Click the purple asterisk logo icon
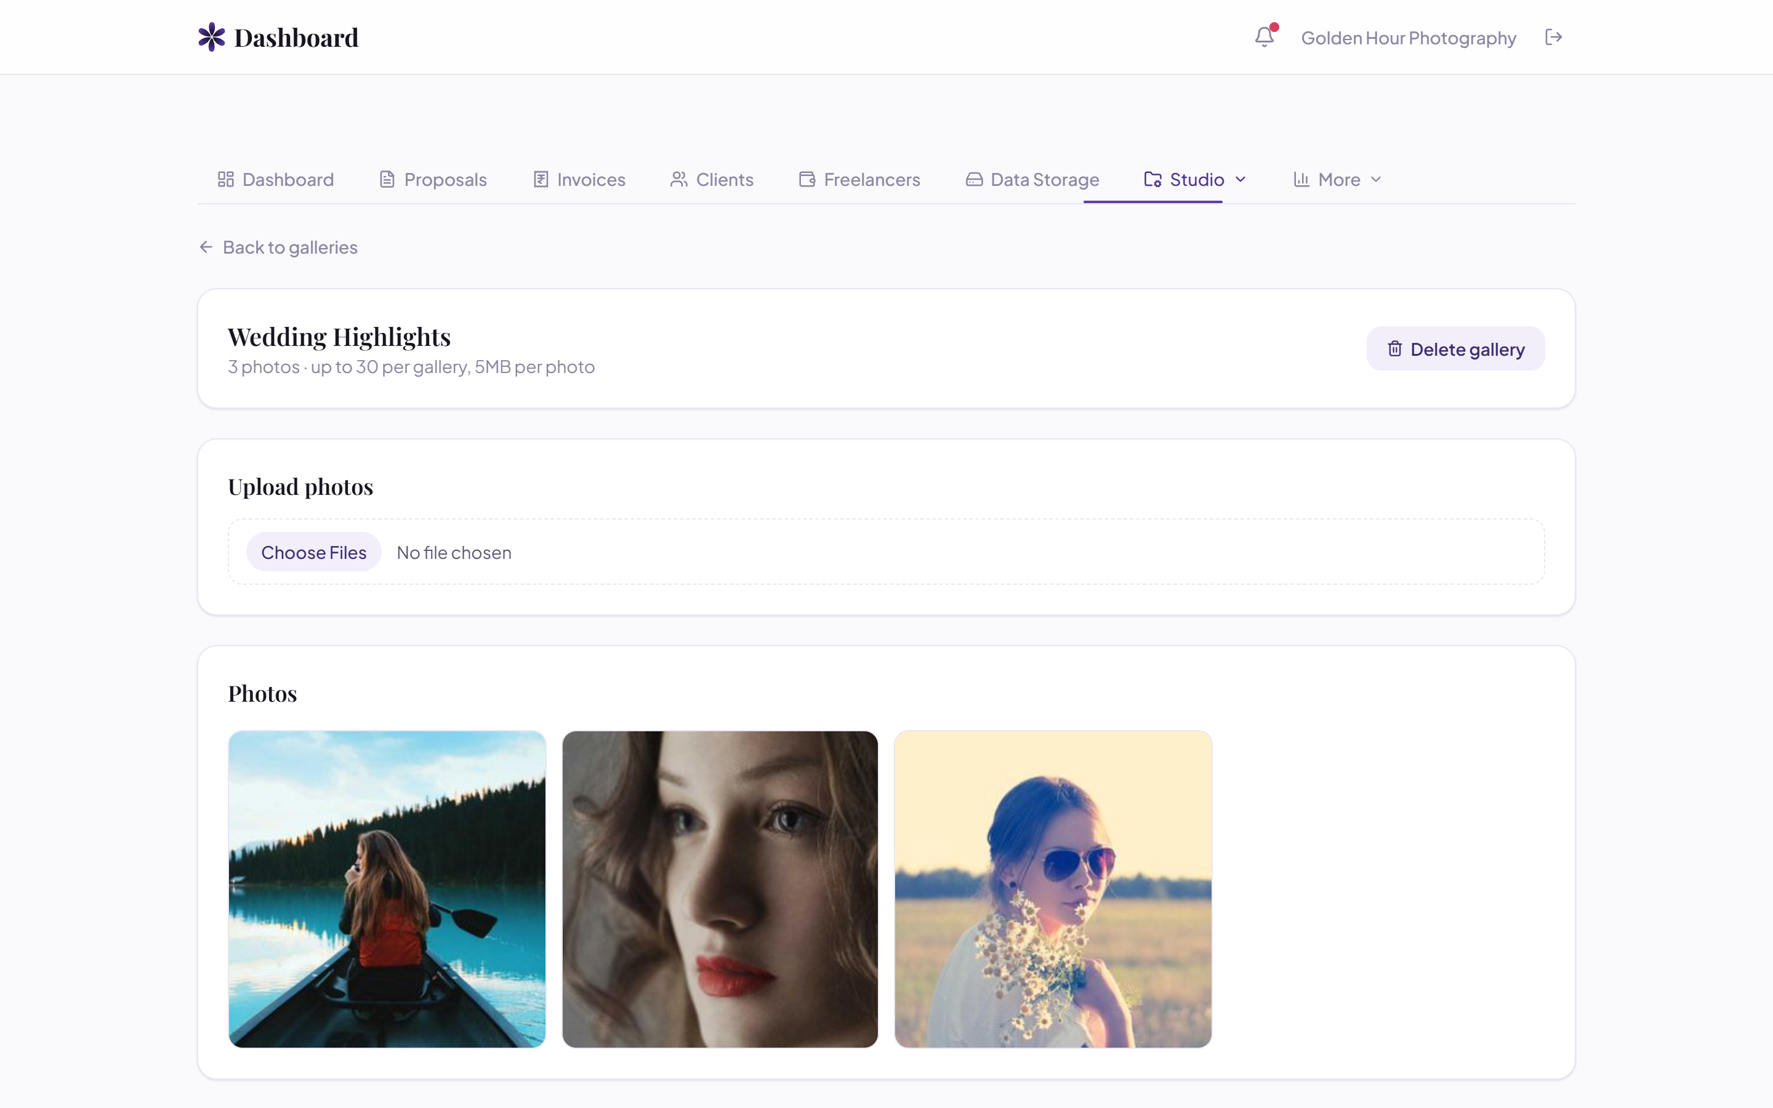Screen dimensions: 1773x1108 click(x=212, y=37)
